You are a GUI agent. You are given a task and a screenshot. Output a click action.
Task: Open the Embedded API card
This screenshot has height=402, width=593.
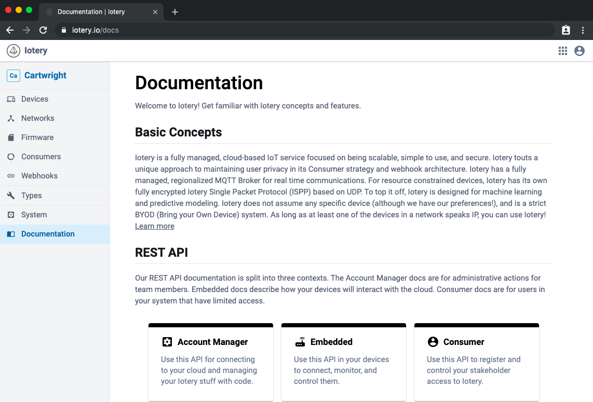[344, 362]
